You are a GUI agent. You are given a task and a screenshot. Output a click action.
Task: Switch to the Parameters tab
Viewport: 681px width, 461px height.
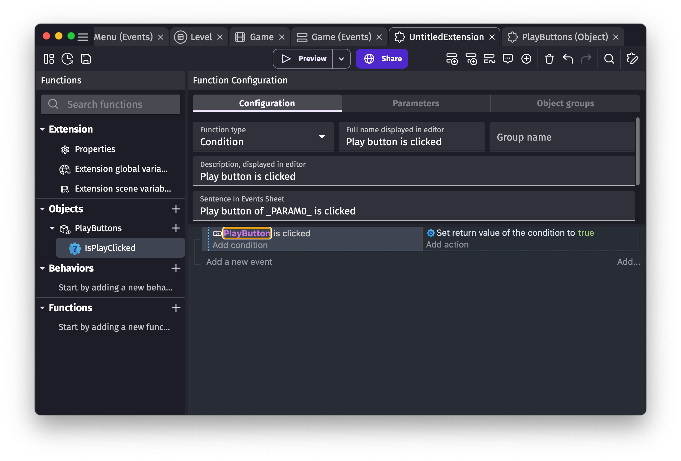pyautogui.click(x=416, y=103)
